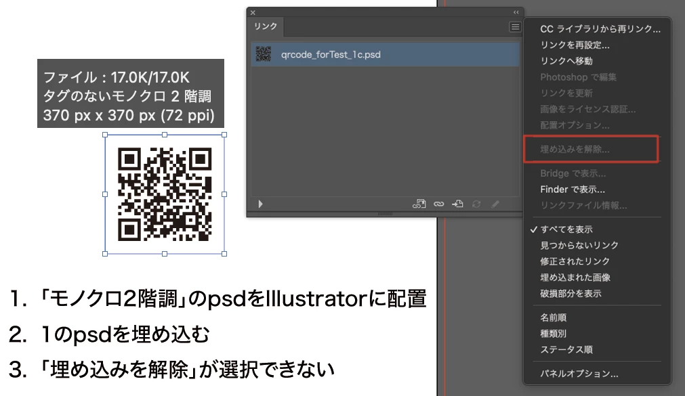Select 埋め込まれた画像 filter option

(575, 278)
